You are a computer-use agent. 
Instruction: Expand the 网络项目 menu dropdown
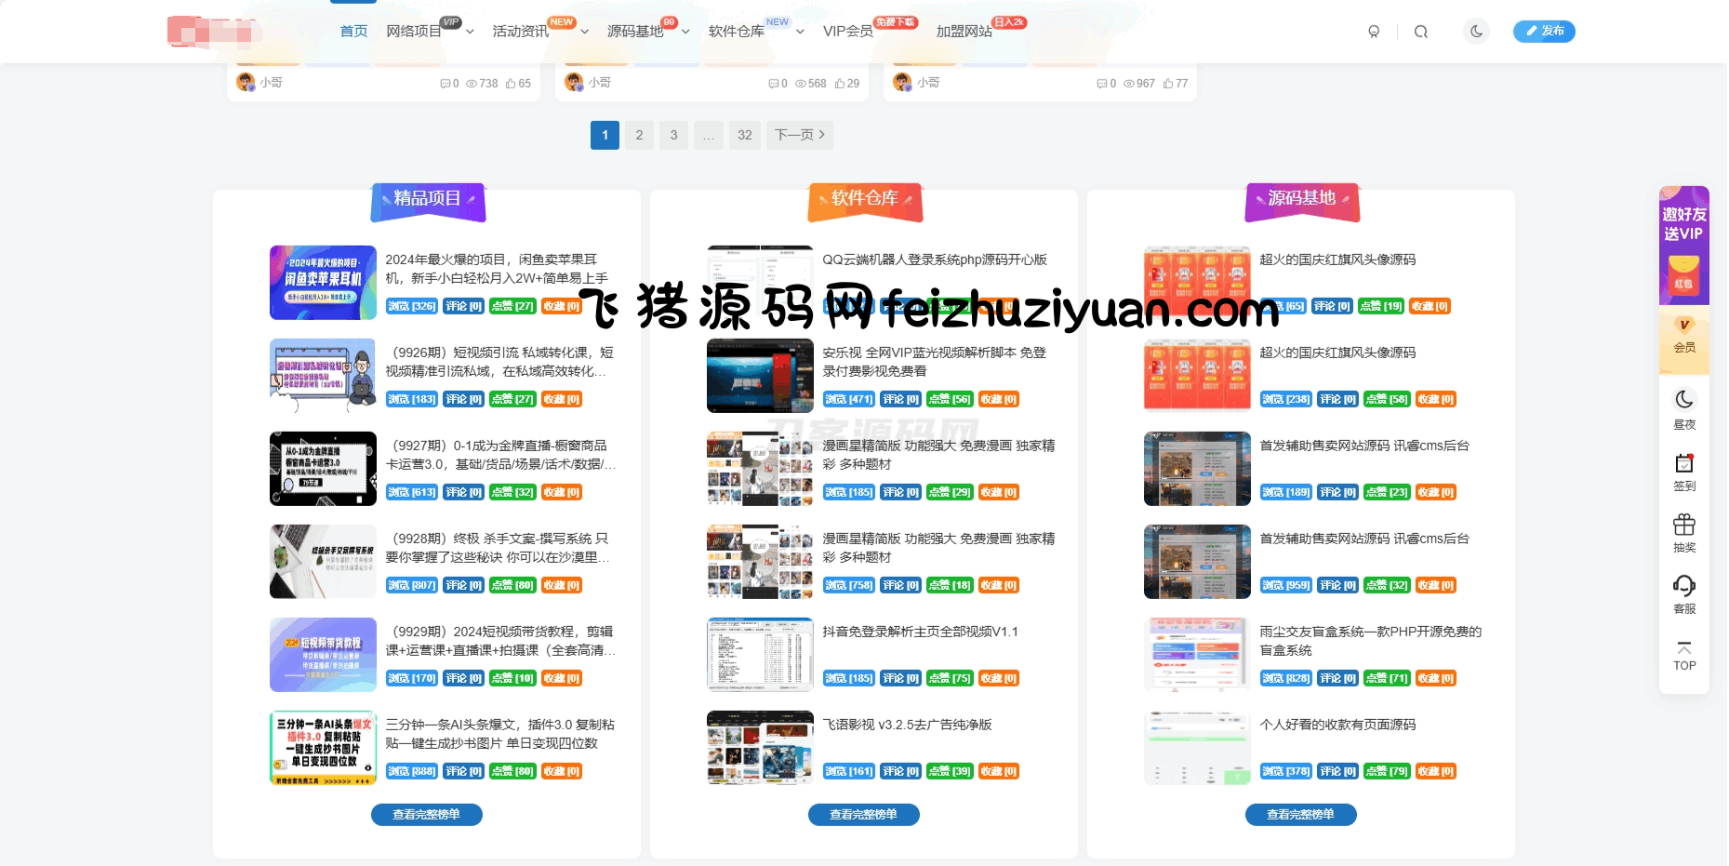pos(470,32)
